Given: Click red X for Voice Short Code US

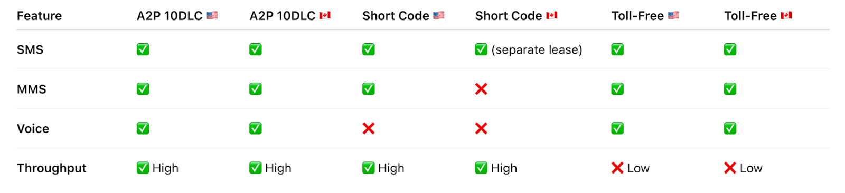Looking at the screenshot, I should [369, 128].
